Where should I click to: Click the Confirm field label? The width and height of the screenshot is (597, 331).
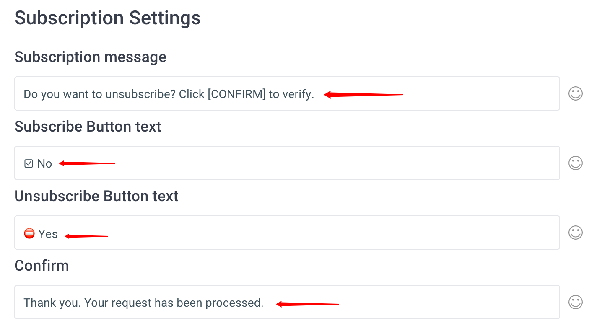(42, 266)
